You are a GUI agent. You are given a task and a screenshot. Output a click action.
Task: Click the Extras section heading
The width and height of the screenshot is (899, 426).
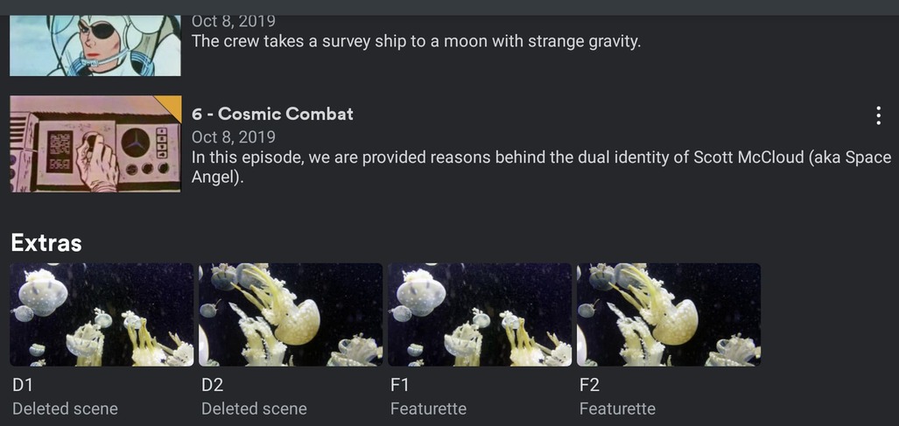coord(46,243)
